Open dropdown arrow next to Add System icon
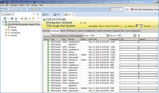 [8, 19]
